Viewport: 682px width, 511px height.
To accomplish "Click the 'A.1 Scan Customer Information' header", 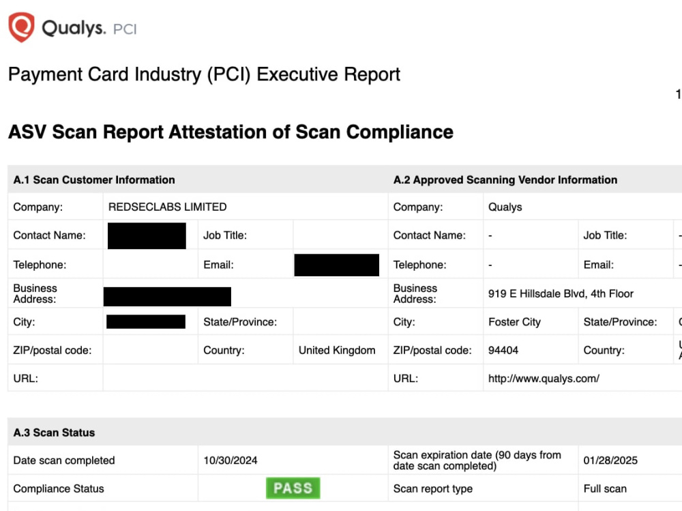I will (94, 179).
